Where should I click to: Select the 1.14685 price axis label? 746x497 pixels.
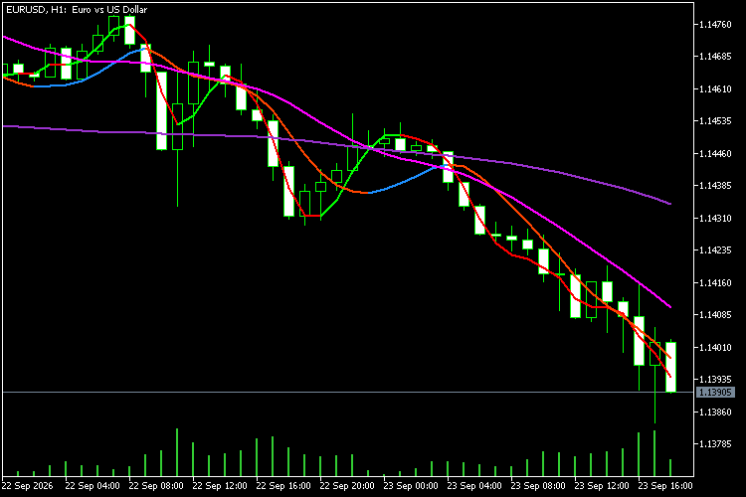[x=715, y=57]
